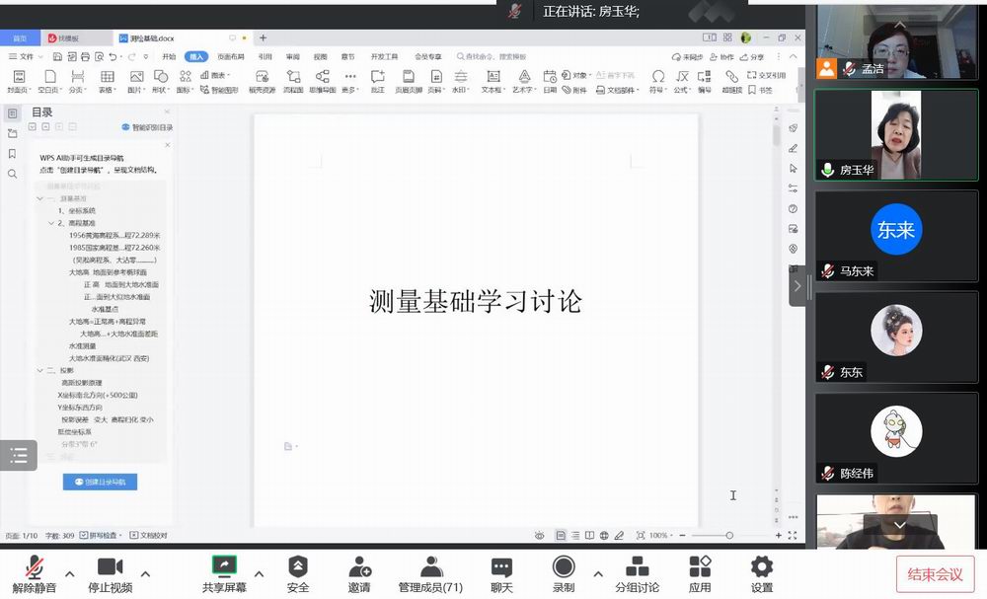987x599 pixels.
Task: Open 分组讨论 breakout rooms
Action: pyautogui.click(x=638, y=566)
